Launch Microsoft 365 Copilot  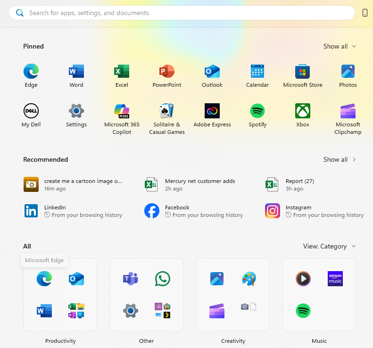[x=122, y=119]
